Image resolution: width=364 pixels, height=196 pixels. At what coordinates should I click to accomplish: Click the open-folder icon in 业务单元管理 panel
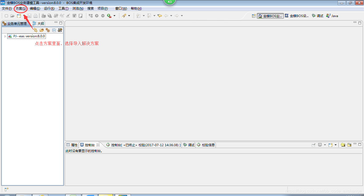(42, 30)
